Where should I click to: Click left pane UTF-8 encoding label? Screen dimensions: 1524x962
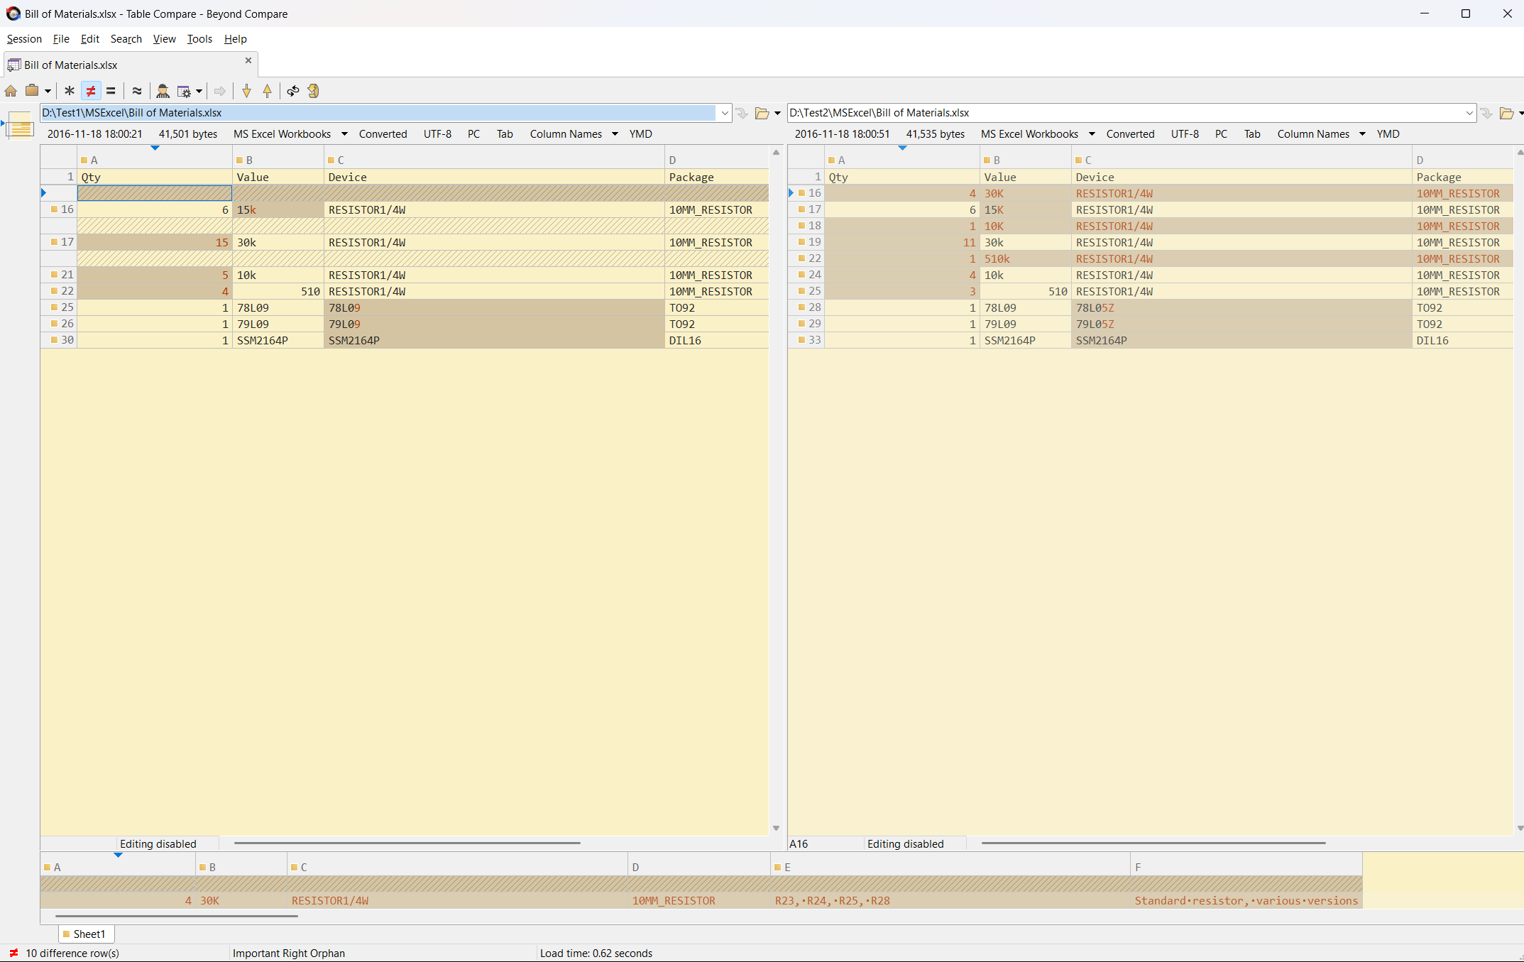point(437,134)
